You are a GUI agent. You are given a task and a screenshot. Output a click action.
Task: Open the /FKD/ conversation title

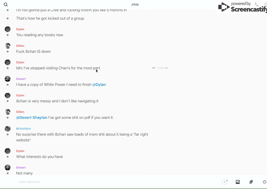[x=135, y=5]
